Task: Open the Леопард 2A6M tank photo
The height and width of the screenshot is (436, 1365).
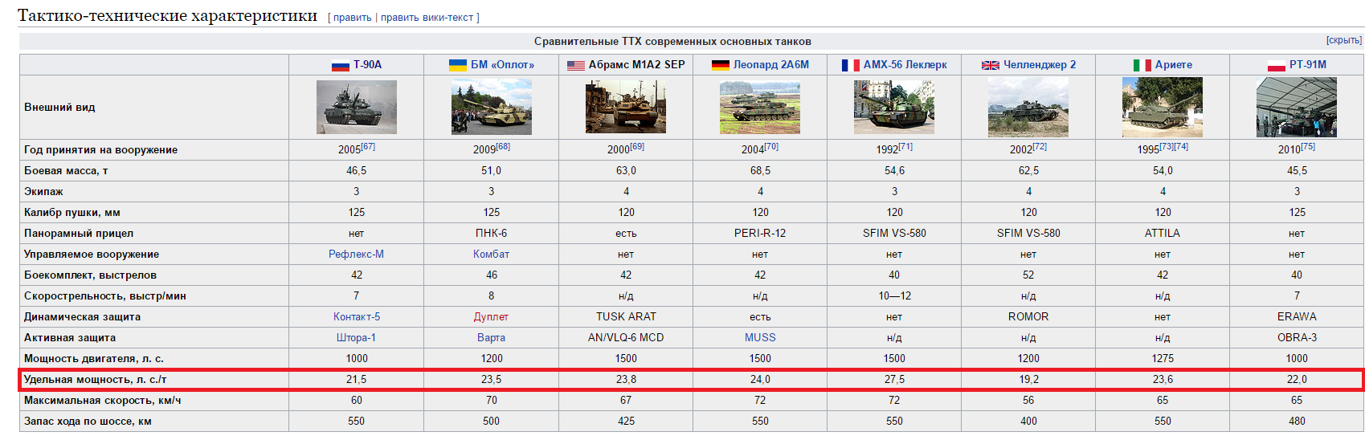Action: (x=760, y=107)
